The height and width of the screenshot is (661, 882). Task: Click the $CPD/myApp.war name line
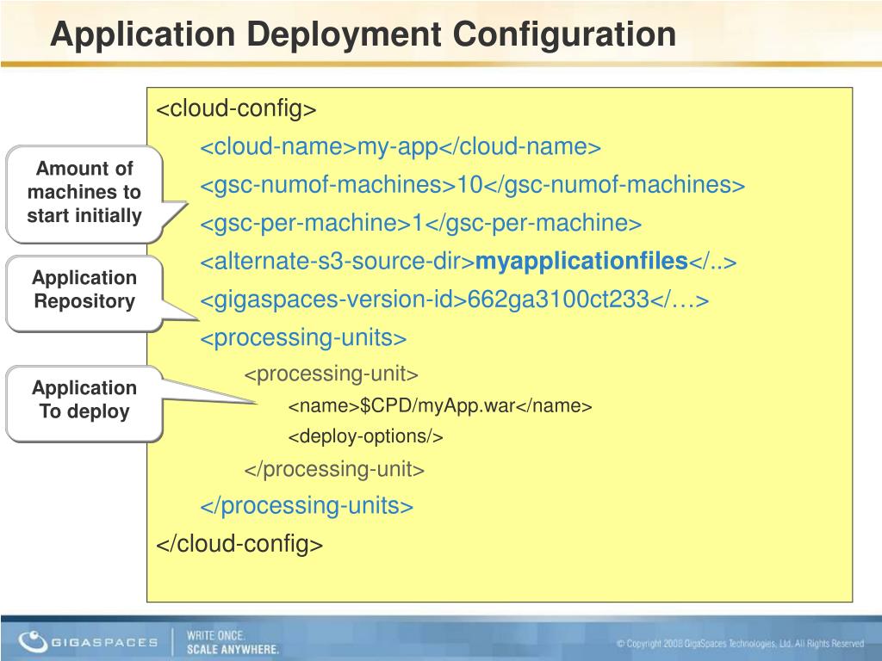pyautogui.click(x=439, y=405)
